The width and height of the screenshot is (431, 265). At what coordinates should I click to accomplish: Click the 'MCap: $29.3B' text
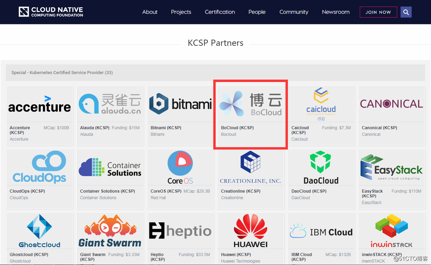click(197, 191)
